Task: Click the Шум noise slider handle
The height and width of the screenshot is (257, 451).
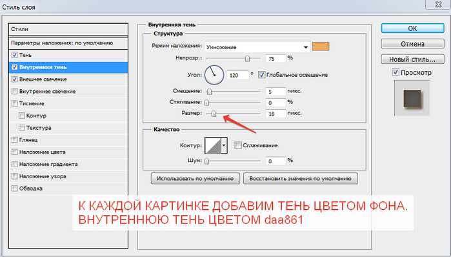Action: pos(206,161)
